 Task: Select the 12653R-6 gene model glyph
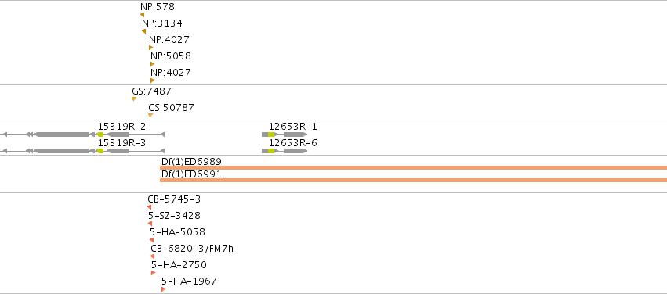(x=285, y=151)
